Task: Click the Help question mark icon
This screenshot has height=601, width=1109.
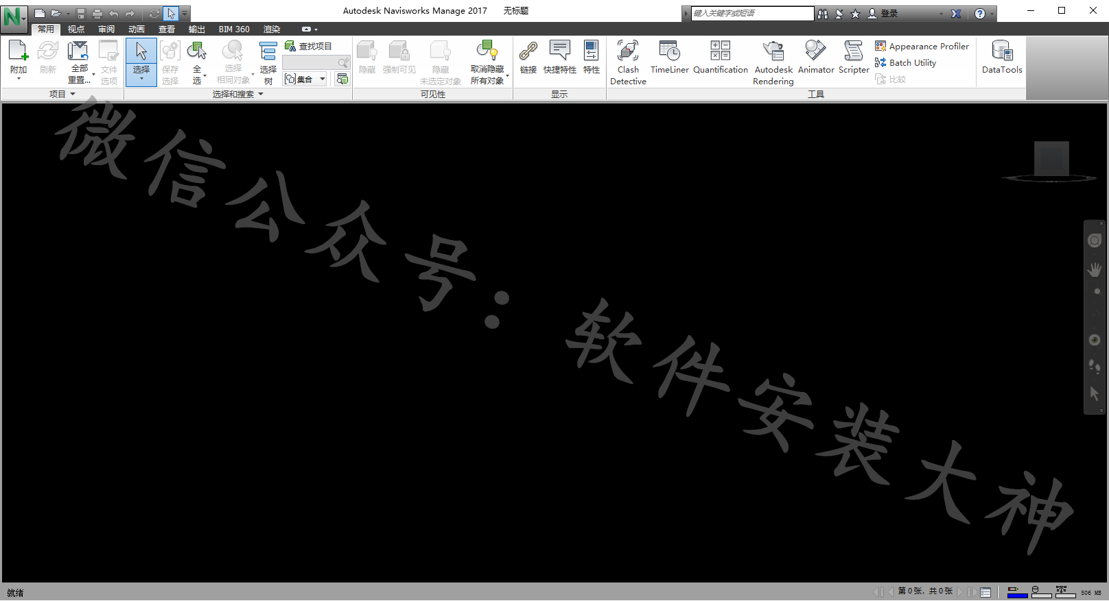Action: (x=980, y=14)
